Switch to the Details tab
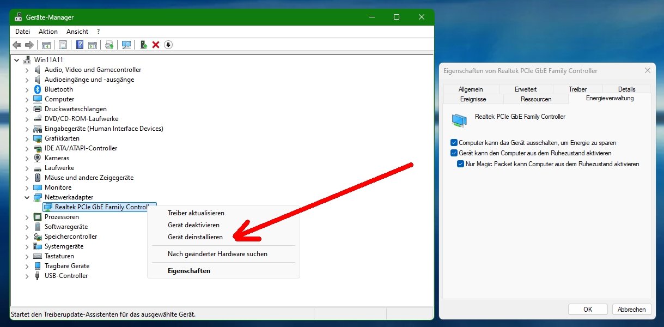The image size is (664, 327). coord(626,89)
